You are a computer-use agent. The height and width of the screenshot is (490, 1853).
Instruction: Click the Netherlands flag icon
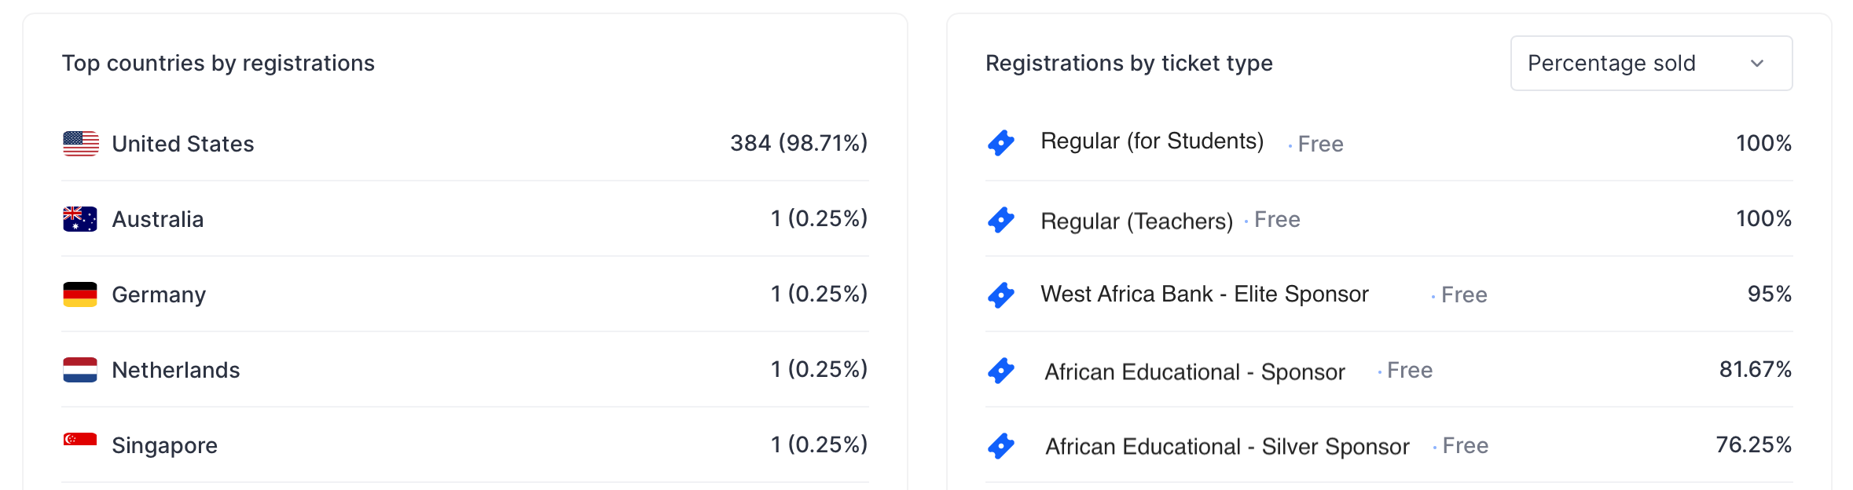pyautogui.click(x=80, y=370)
